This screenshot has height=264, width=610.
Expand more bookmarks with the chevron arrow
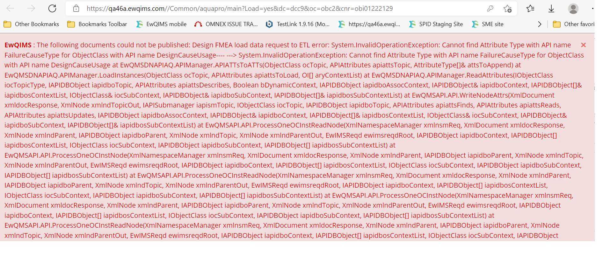(x=540, y=24)
